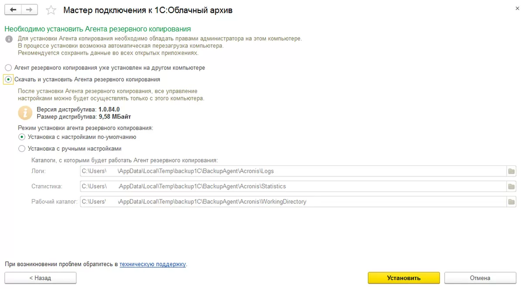Click the gray info icon near admin rights note

9,39
